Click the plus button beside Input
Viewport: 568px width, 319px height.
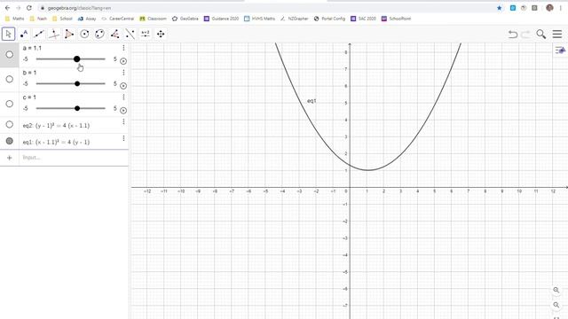(10, 158)
